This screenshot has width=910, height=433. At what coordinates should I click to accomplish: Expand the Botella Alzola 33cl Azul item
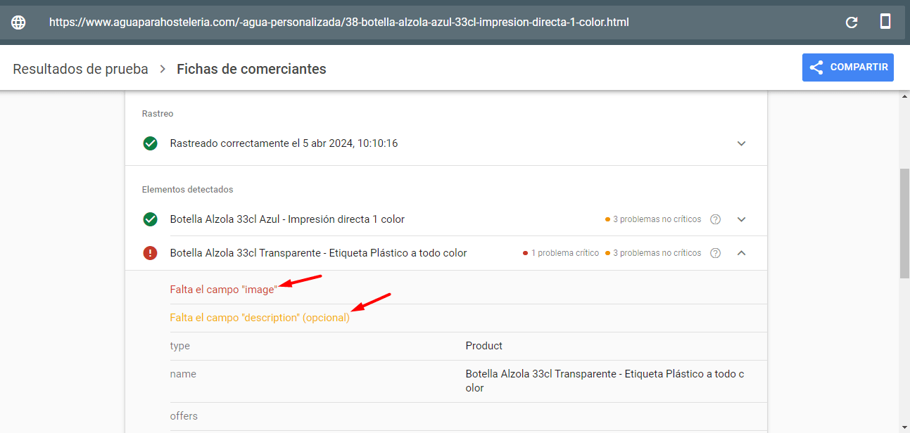[741, 219]
